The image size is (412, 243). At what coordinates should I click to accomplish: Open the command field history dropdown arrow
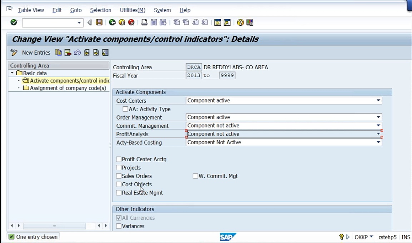[x=79, y=23]
